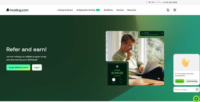Click the hosting.com logo
This screenshot has height=102, width=200.
click(17, 10)
